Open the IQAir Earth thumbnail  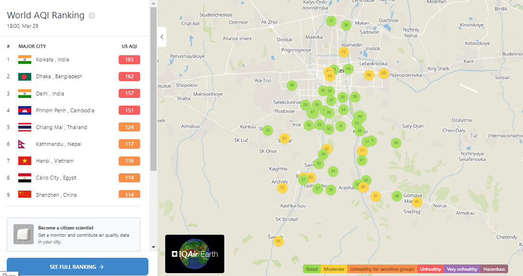click(195, 254)
